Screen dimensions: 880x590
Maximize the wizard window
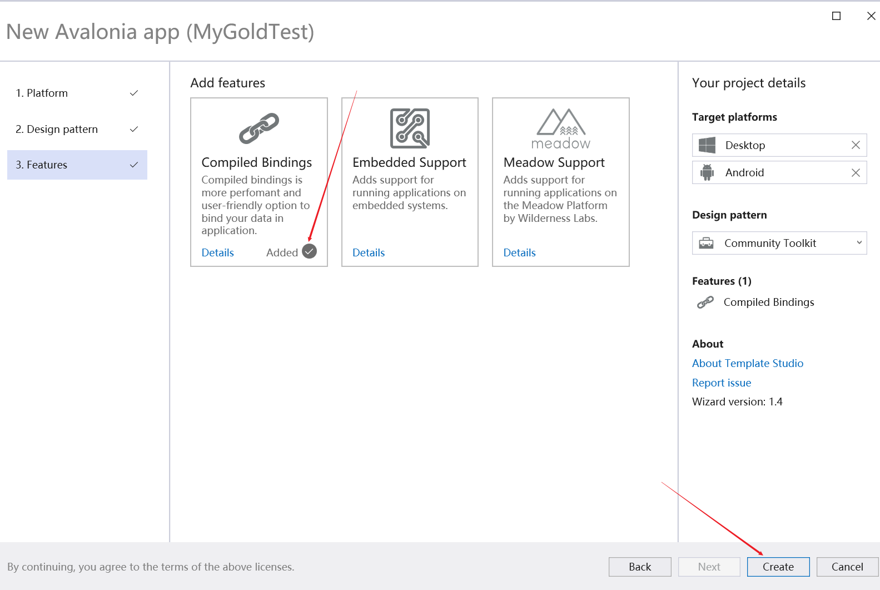coord(836,16)
